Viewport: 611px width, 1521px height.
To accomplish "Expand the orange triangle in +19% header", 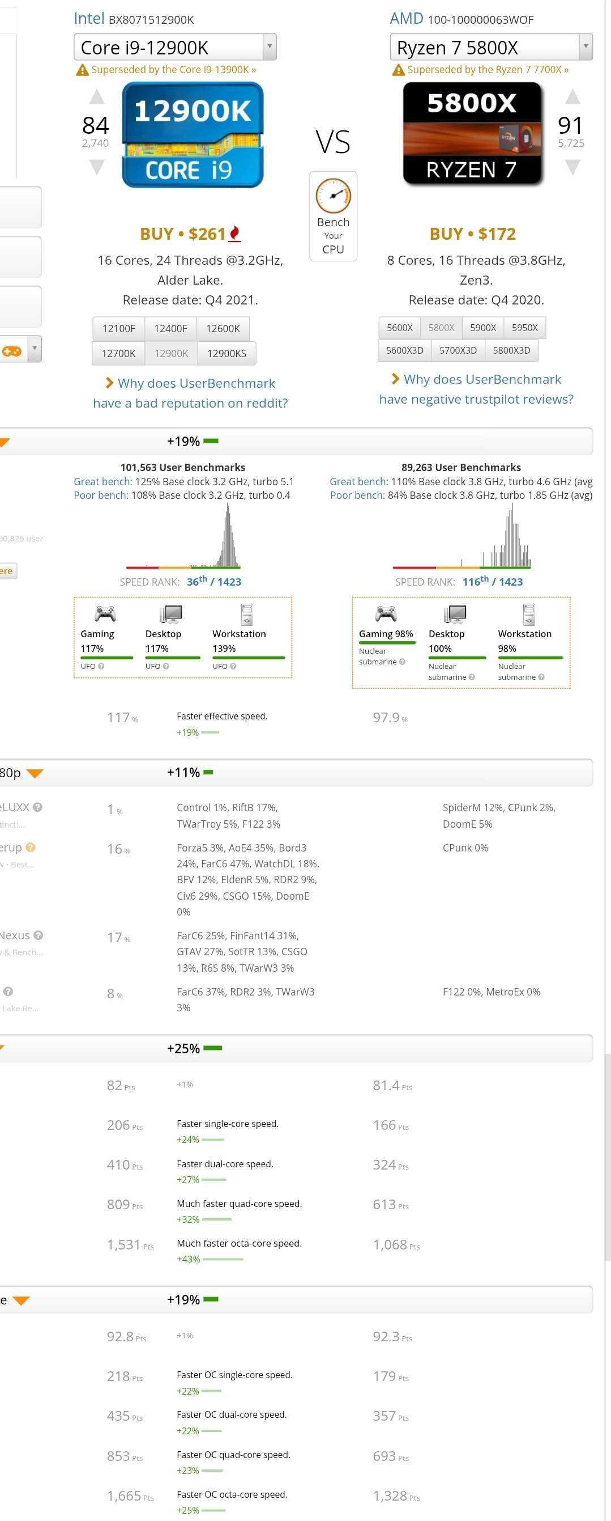I will point(5,442).
